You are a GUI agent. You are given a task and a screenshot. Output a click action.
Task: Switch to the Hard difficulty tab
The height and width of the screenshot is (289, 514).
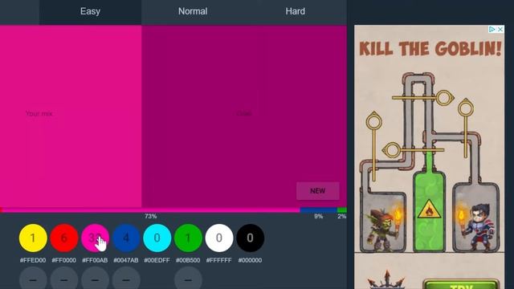pyautogui.click(x=296, y=11)
